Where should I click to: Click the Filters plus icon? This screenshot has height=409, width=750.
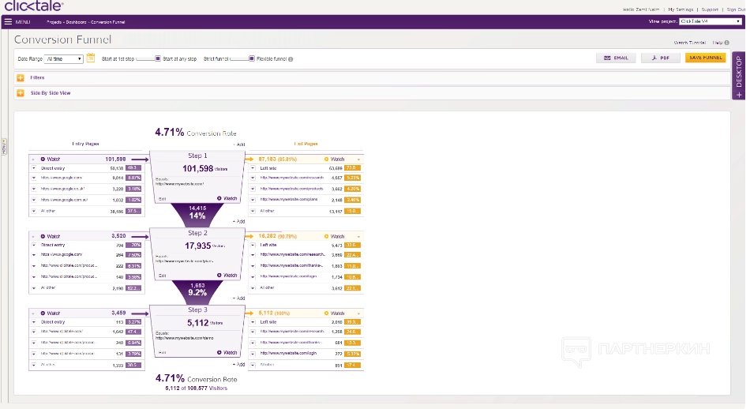tap(21, 77)
